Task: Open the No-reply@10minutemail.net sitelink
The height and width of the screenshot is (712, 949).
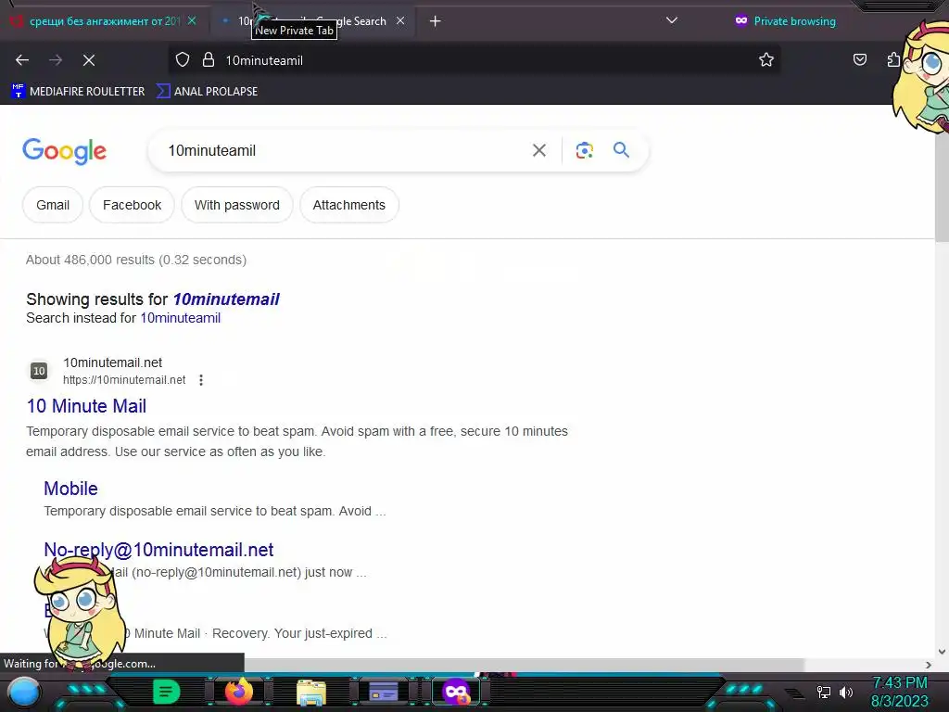Action: point(158,549)
